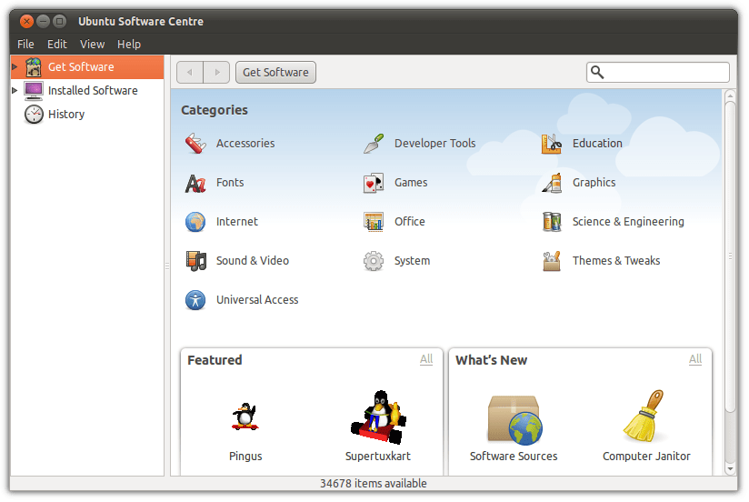This screenshot has height=502, width=749.
Task: Click the Sound & Video label
Action: coord(253,261)
